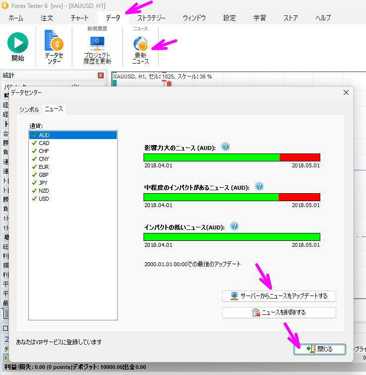Click the Forex Tester 6 app icon in title bar
The width and height of the screenshot is (366, 375).
(5, 5)
